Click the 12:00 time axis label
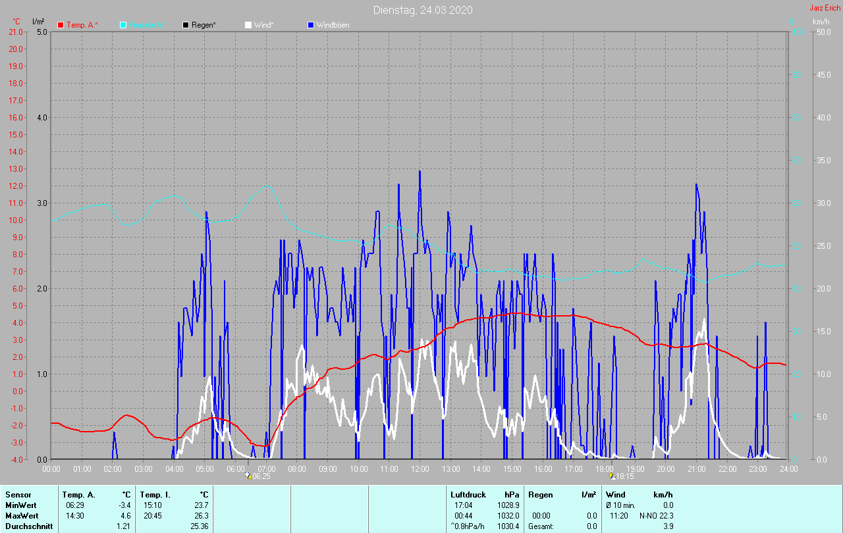The image size is (843, 533). point(420,469)
